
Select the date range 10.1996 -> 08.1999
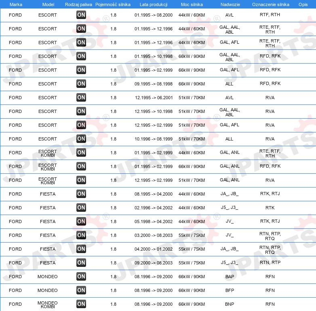154,139
